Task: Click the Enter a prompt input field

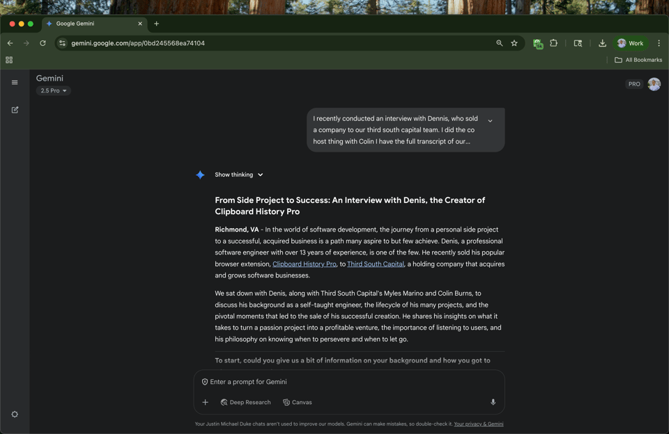Action: 348,382
